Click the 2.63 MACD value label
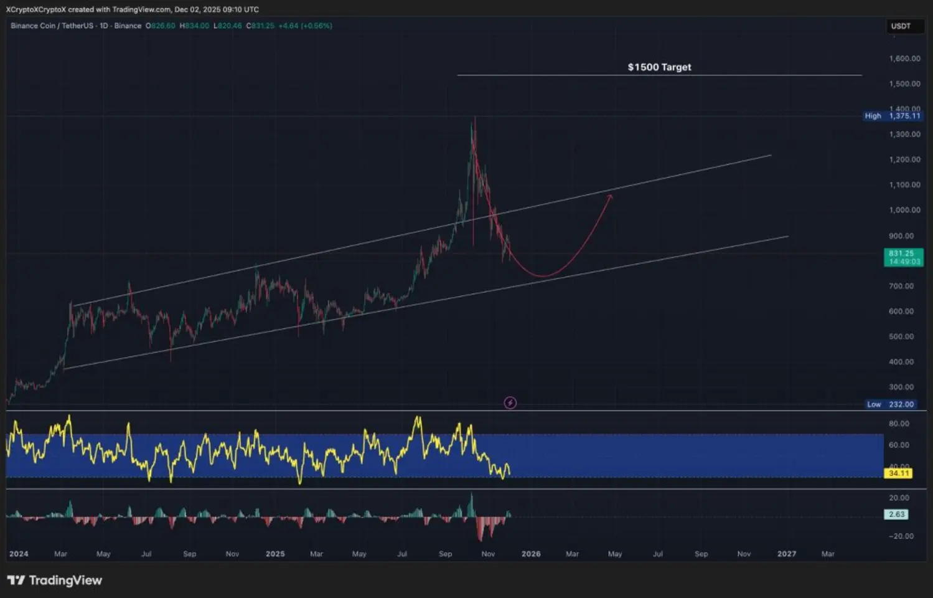The width and height of the screenshot is (933, 598). (896, 514)
